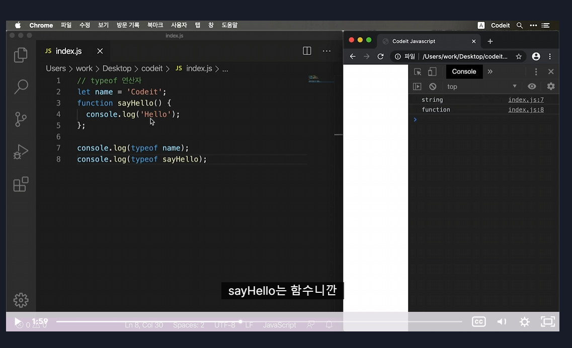Screen dimensions: 572x348
Task: Select the inspect element tool in DevTools
Action: [418, 72]
